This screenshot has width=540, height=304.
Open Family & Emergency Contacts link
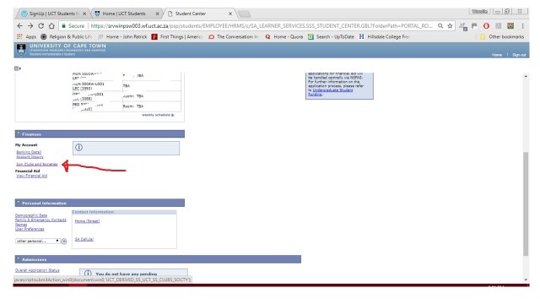pos(40,220)
